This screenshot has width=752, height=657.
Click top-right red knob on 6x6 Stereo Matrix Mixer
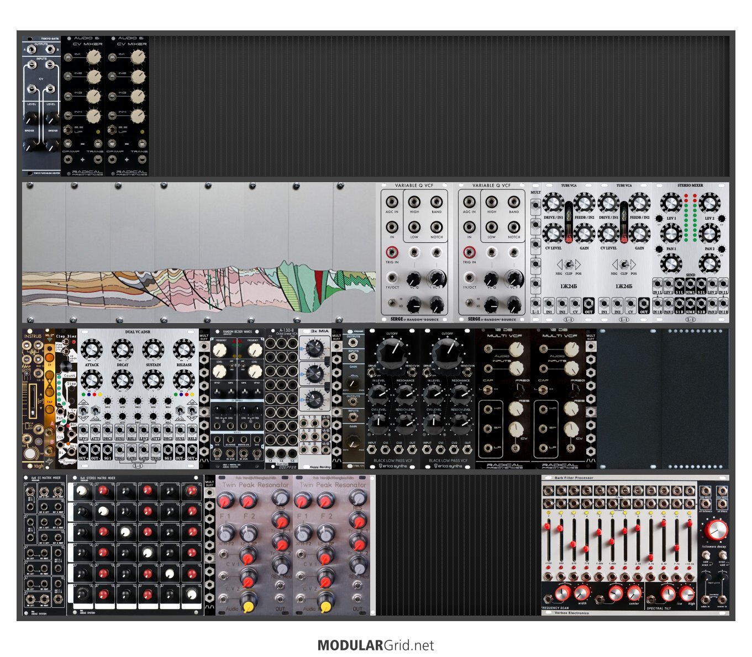pyautogui.click(x=191, y=491)
